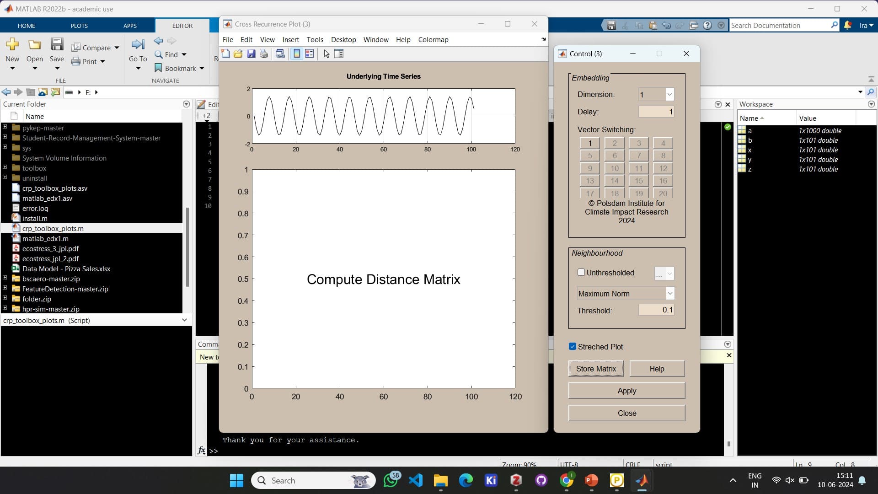The image size is (878, 494).
Task: Toggle vector switching button 12
Action: (x=663, y=168)
